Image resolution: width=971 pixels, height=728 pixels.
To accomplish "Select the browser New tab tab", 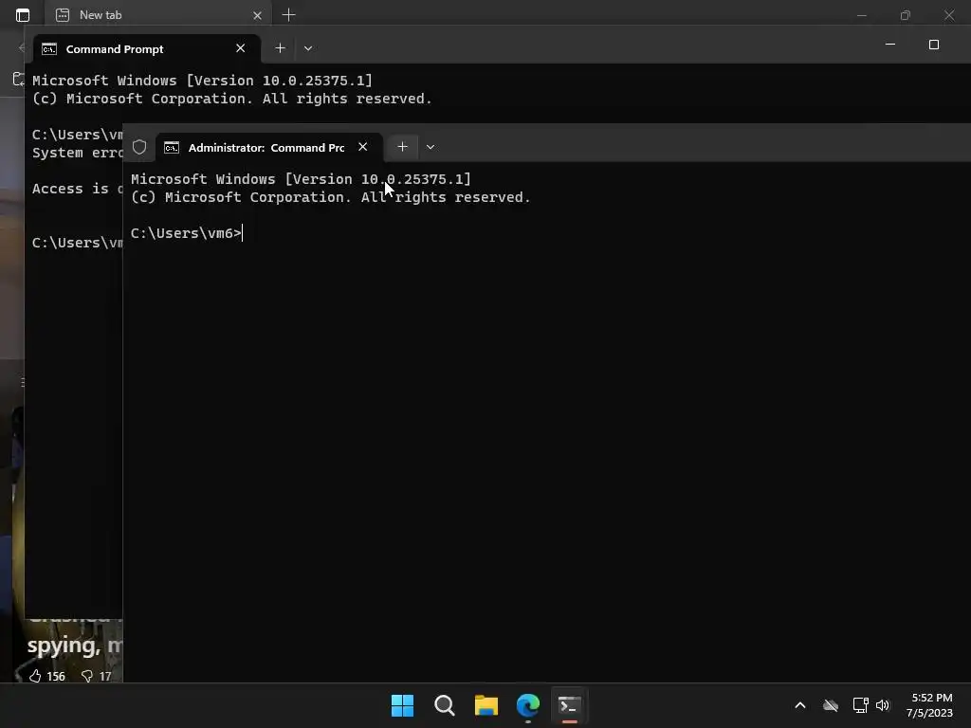I will pos(158,15).
